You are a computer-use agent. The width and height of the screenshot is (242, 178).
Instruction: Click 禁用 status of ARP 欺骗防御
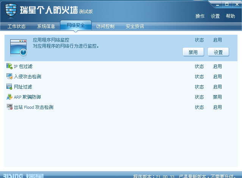217,97
